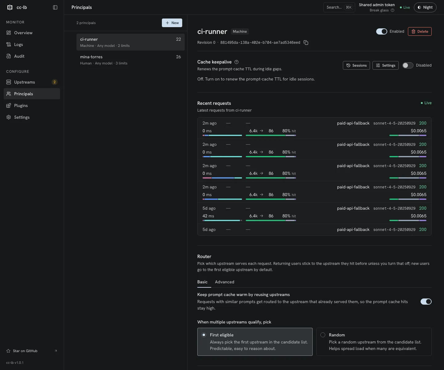Click the cc-lb logo icon
Image resolution: width=444 pixels, height=370 pixels.
pos(10,7)
